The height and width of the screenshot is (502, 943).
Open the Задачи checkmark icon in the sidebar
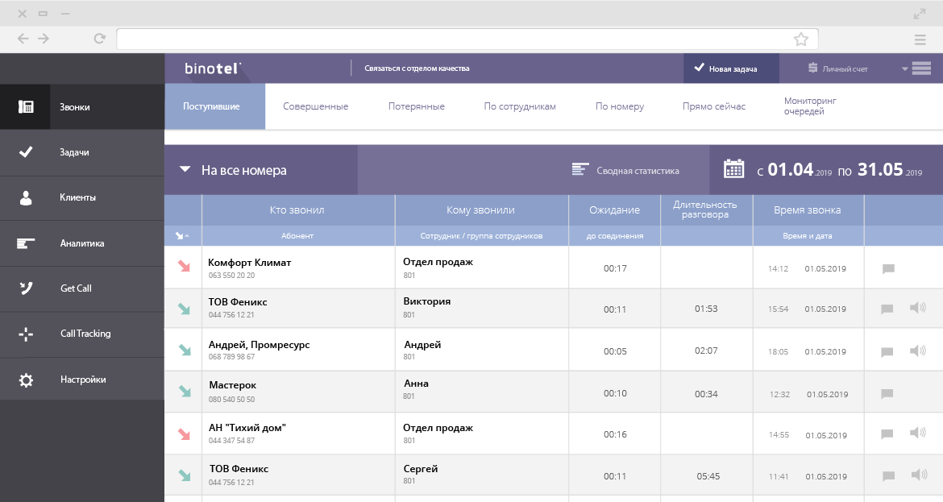click(x=25, y=152)
